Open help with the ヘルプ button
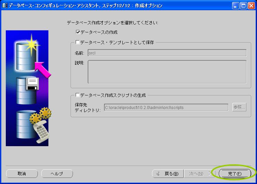 pos(57,173)
